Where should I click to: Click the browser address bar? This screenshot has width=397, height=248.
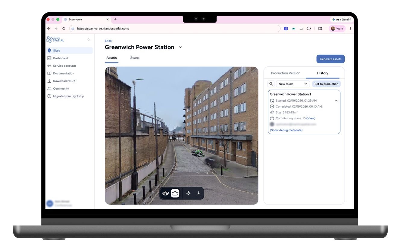[175, 29]
